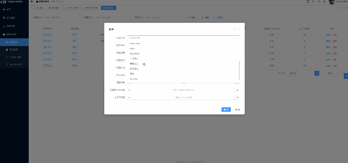Click the refresh icon in tab bar

tap(342, 8)
